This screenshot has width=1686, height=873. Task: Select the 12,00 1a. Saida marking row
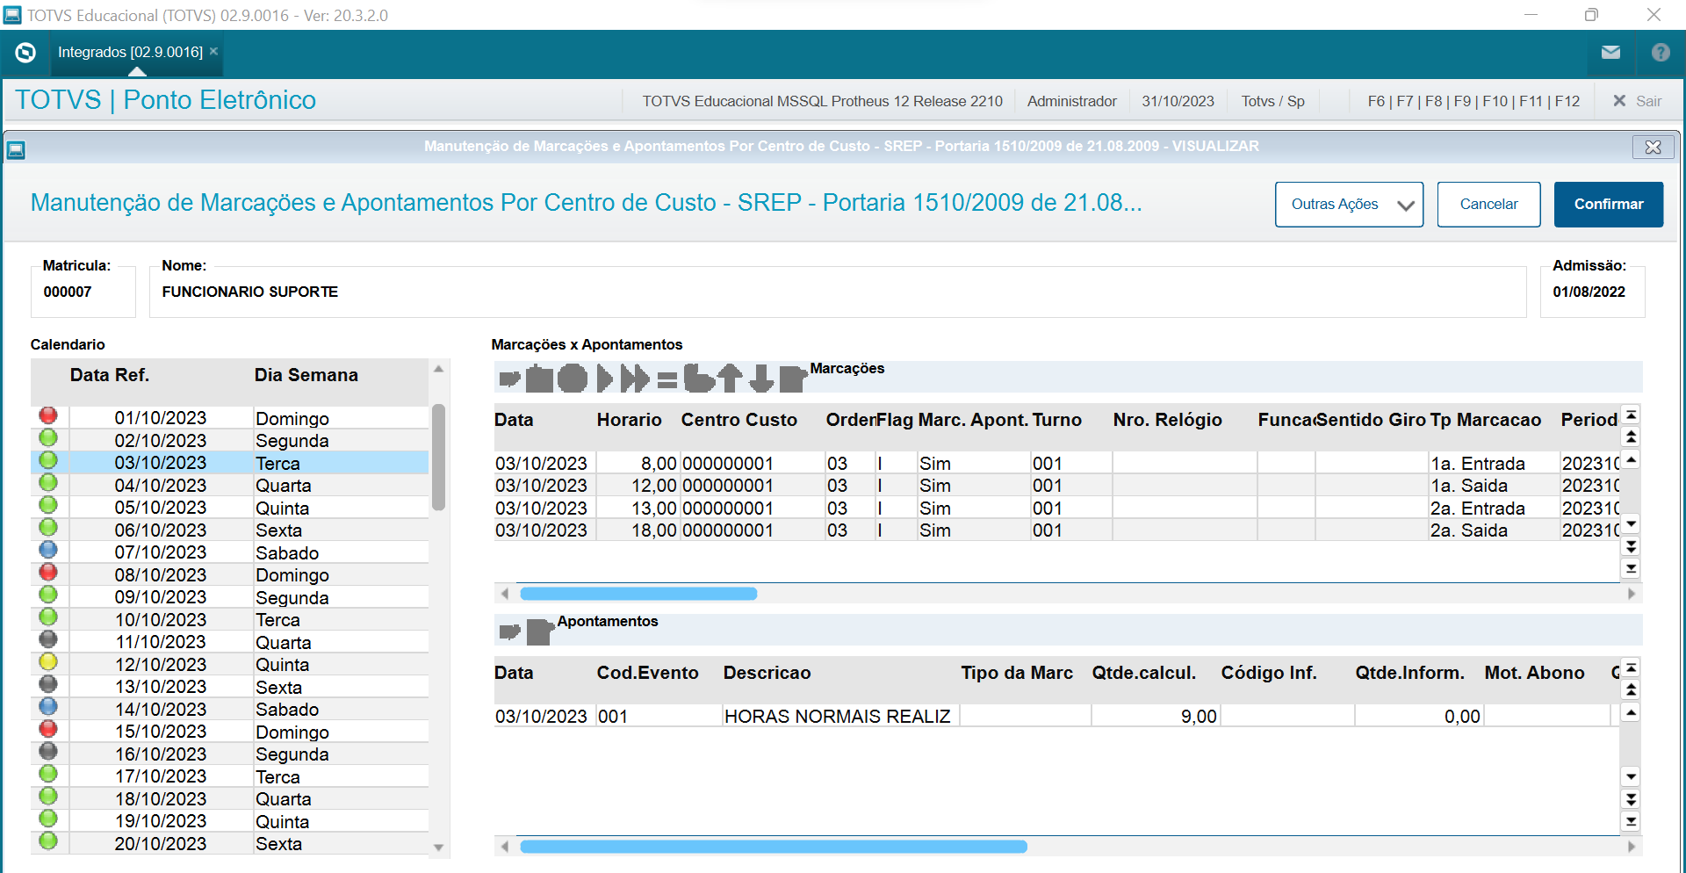click(1056, 486)
